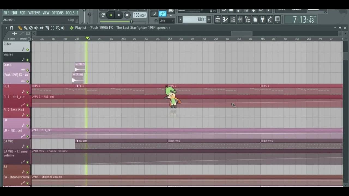The image size is (349, 196).
Task: Select the Mute tool in Playlist toolbar
Action: [x=36, y=28]
